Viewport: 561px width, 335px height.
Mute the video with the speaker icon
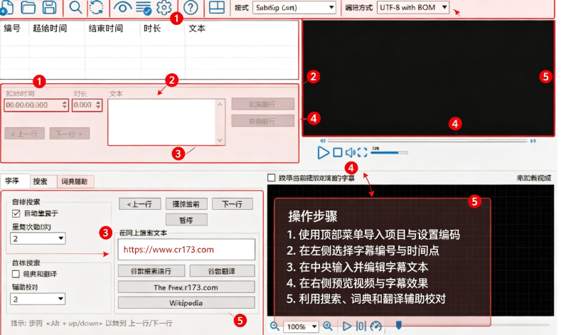tap(351, 152)
